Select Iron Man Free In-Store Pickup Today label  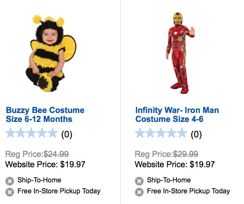click(188, 191)
